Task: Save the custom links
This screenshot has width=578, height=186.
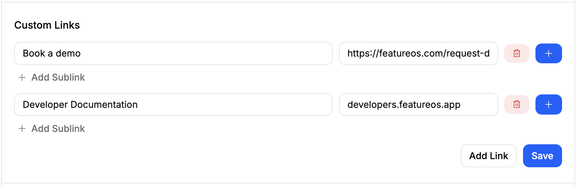Action: [542, 156]
